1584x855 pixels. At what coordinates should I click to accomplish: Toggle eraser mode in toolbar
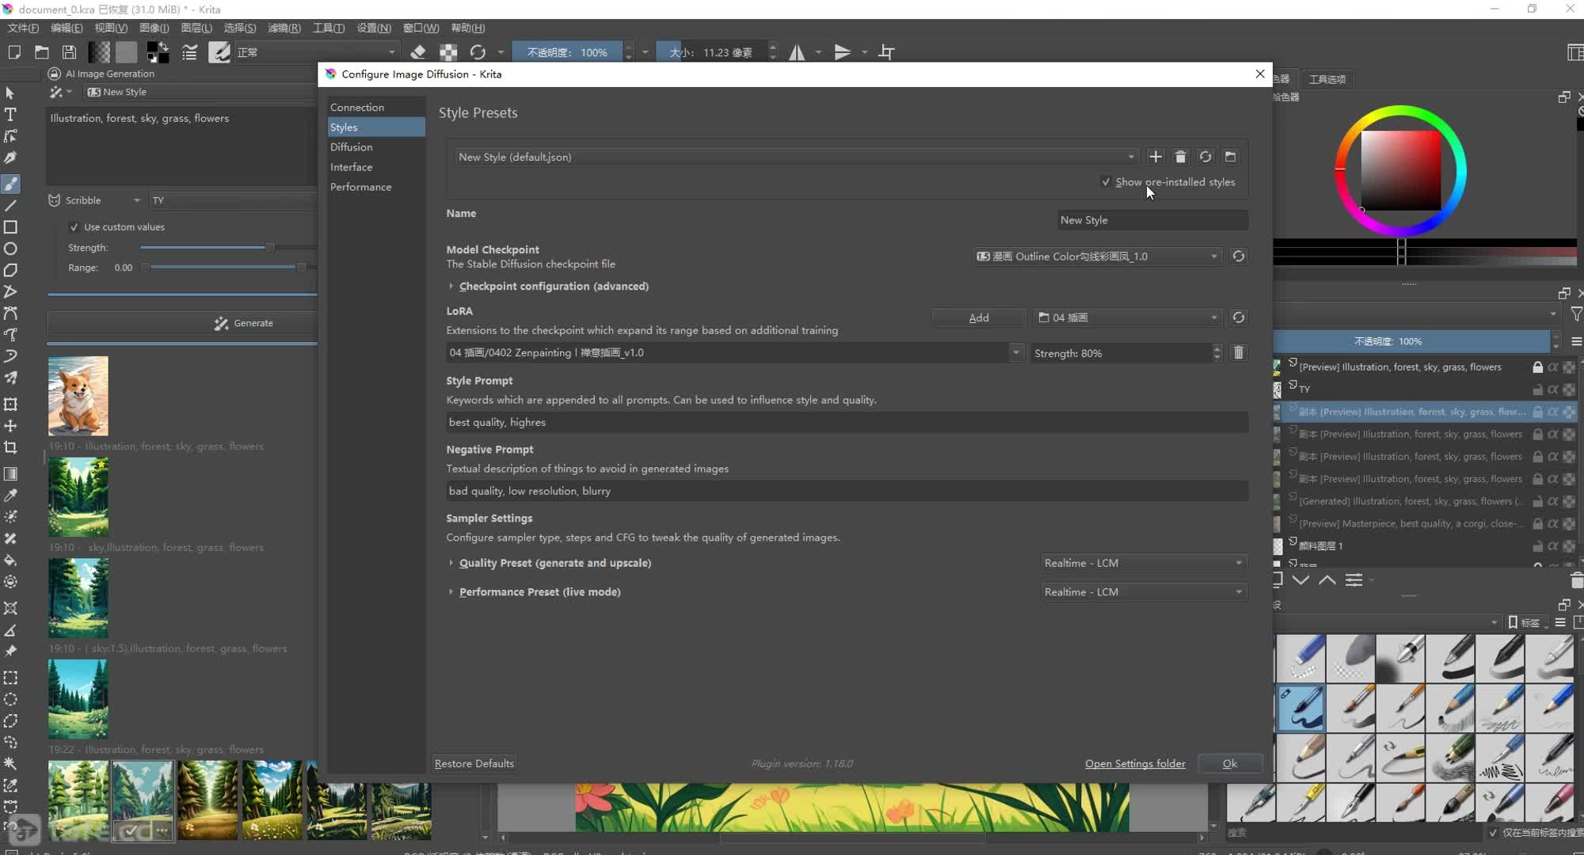pyautogui.click(x=418, y=52)
